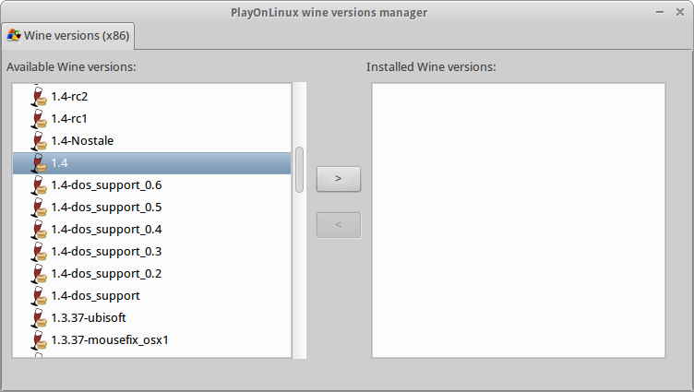The image size is (694, 392).
Task: Select the 1.4-dos_support_0.5 version
Action: pos(151,207)
